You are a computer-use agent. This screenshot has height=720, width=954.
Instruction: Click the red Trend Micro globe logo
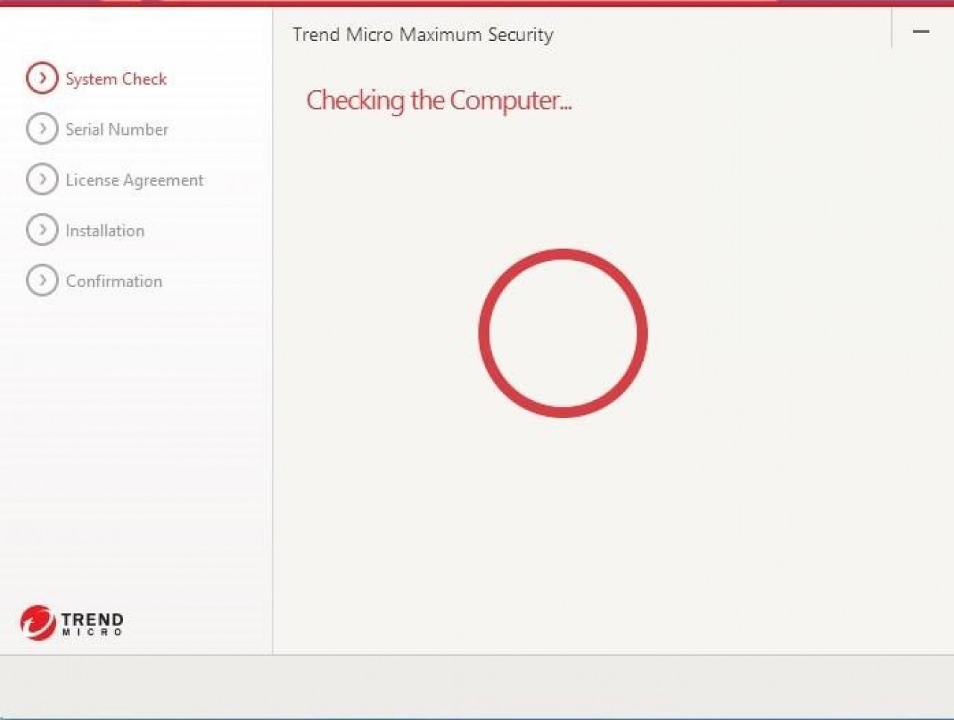pos(37,623)
